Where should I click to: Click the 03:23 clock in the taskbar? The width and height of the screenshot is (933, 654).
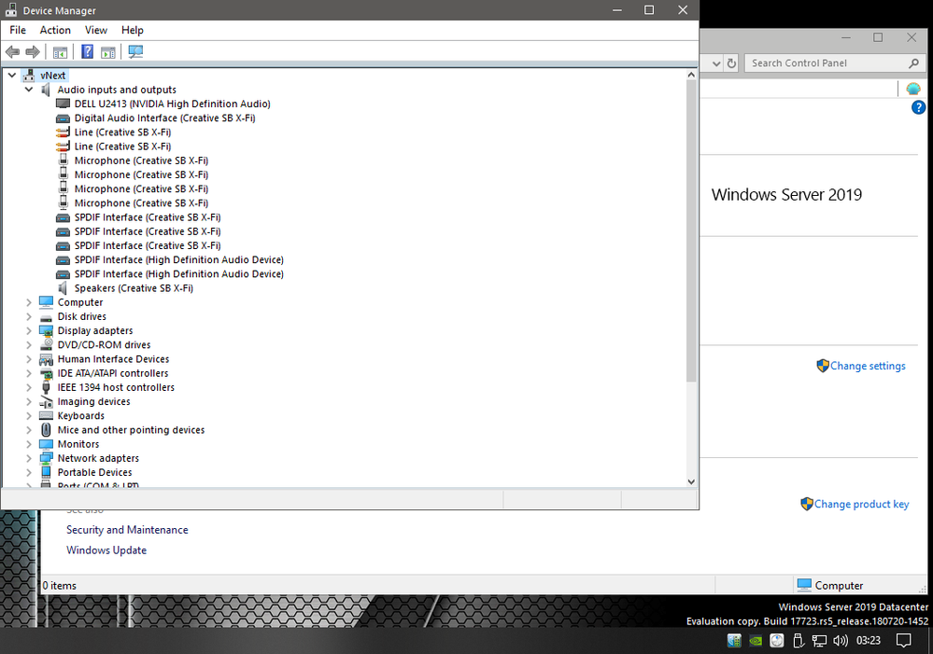(869, 640)
